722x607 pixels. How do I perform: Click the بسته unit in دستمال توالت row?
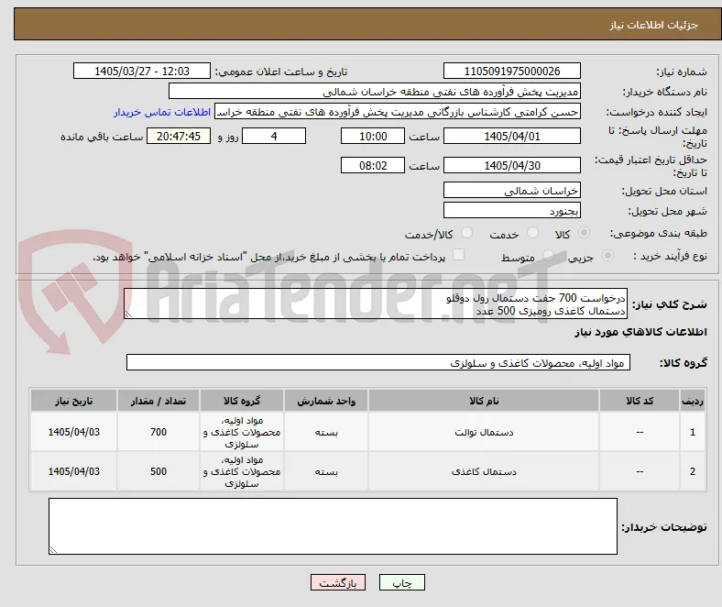[x=326, y=432]
